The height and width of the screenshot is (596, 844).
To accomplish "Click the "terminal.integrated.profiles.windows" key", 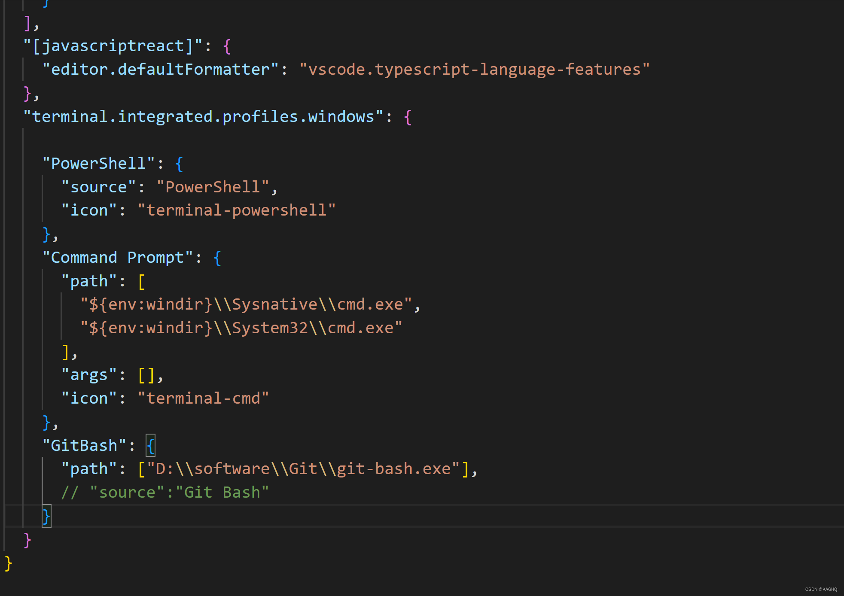I will (x=203, y=117).
